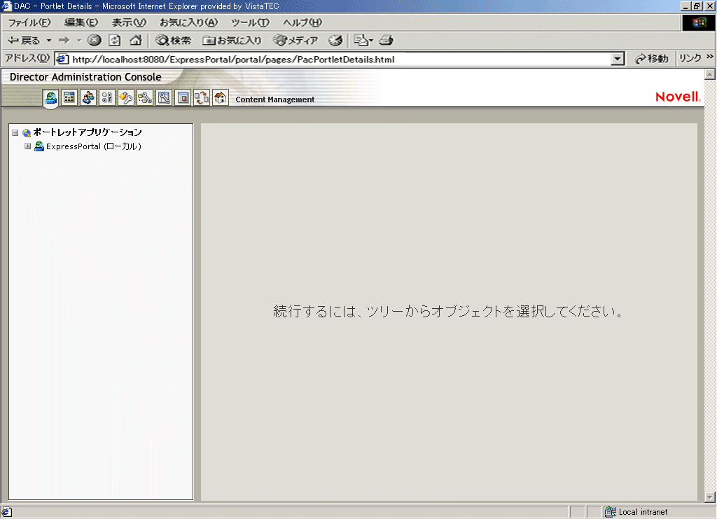The image size is (717, 519).
Task: Open the key and tag security icon
Action: point(126,98)
